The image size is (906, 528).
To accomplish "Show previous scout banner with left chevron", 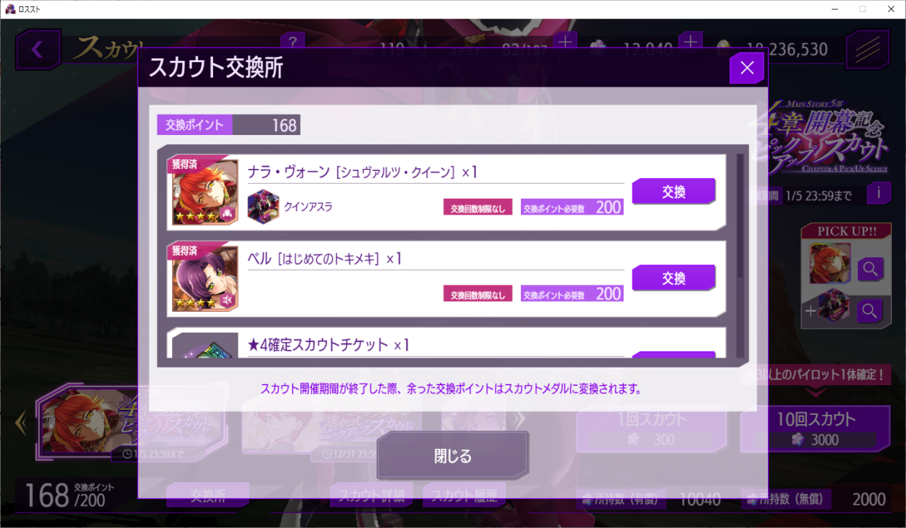I will coord(21,423).
